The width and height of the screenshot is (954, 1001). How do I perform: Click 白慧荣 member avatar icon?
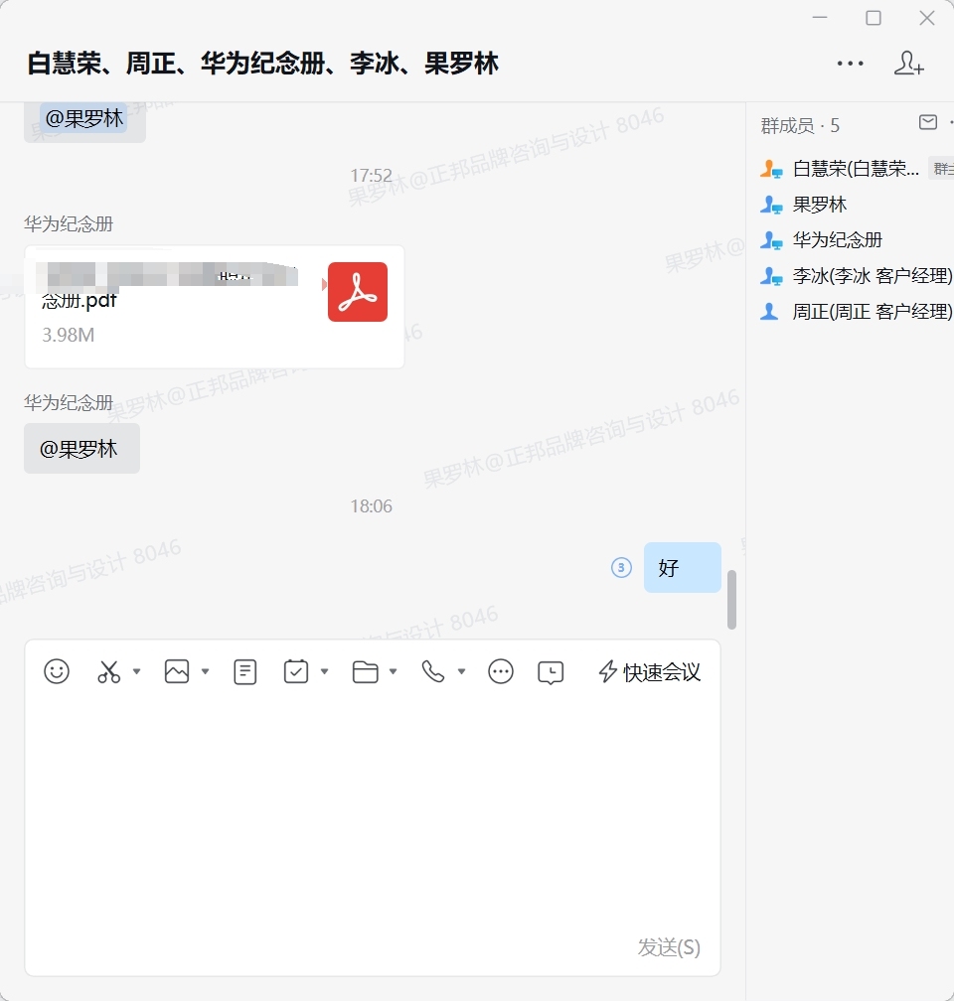pos(770,169)
